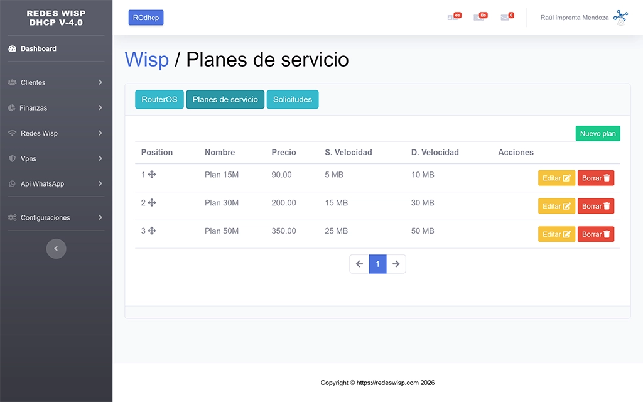Switch to the RouterOS tab
The width and height of the screenshot is (643, 402).
159,99
